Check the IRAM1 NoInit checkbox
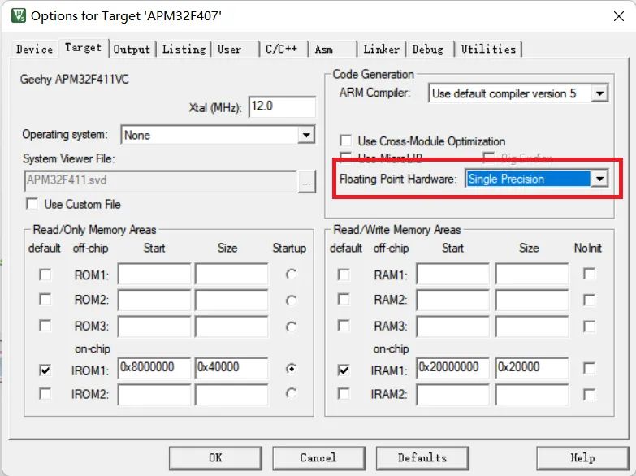636x476 pixels. point(589,368)
